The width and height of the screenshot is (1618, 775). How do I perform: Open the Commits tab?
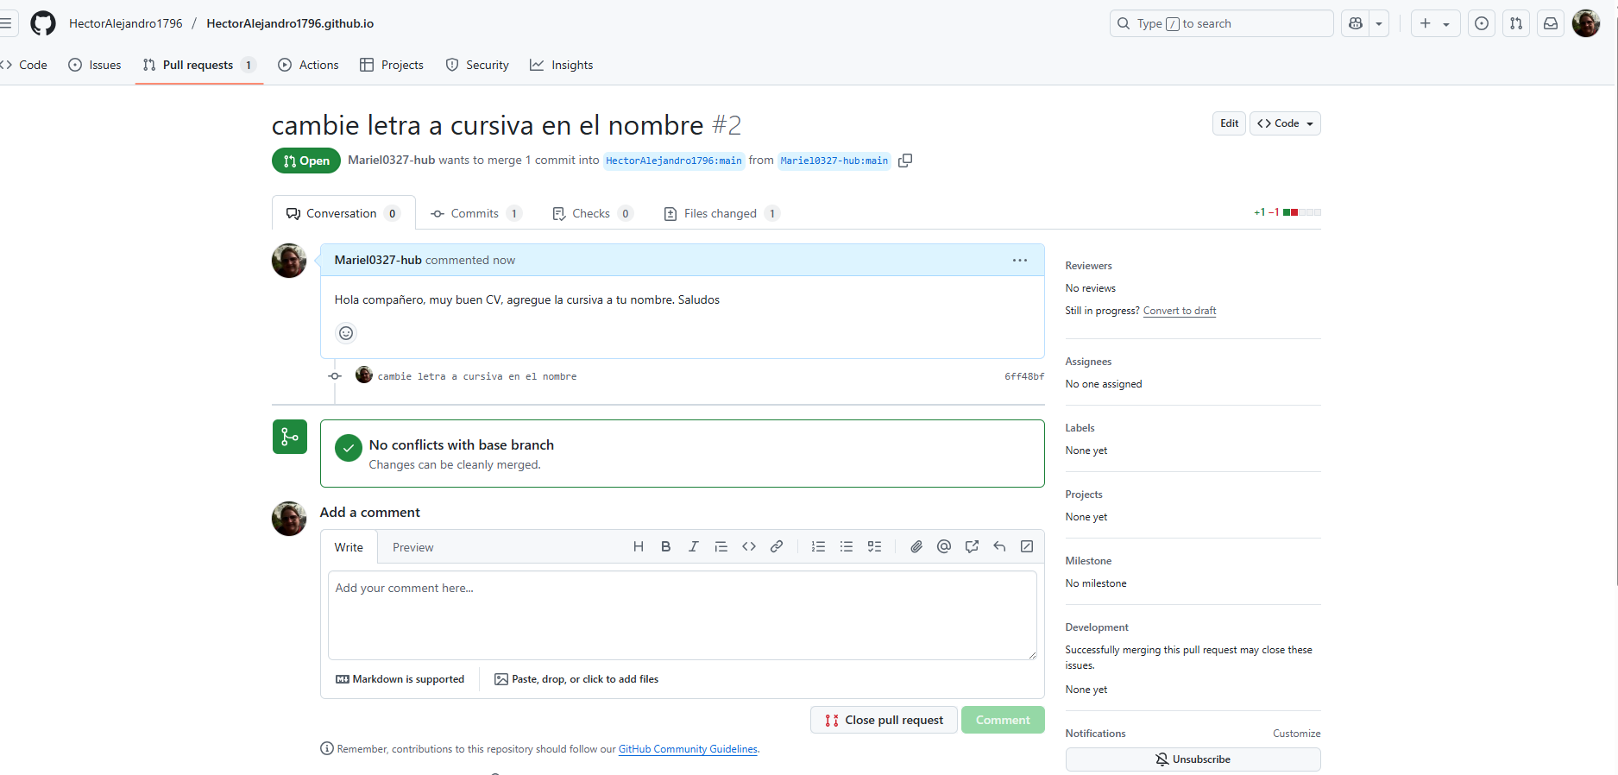tap(475, 213)
